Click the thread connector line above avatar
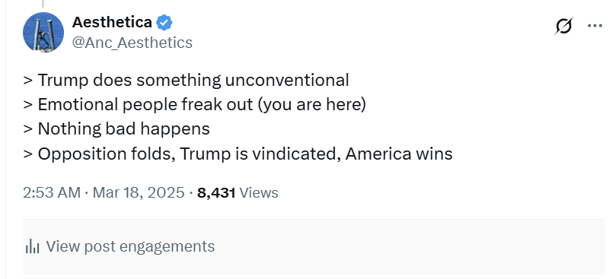Screen dimensions: 612x279 (x=43, y=4)
